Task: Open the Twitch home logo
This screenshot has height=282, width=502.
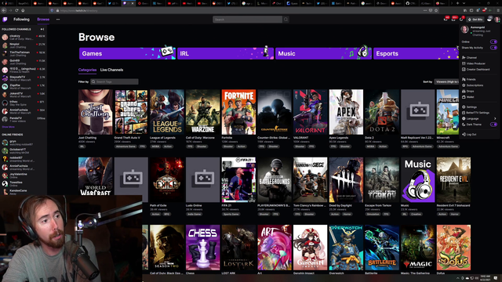Action: [5, 20]
